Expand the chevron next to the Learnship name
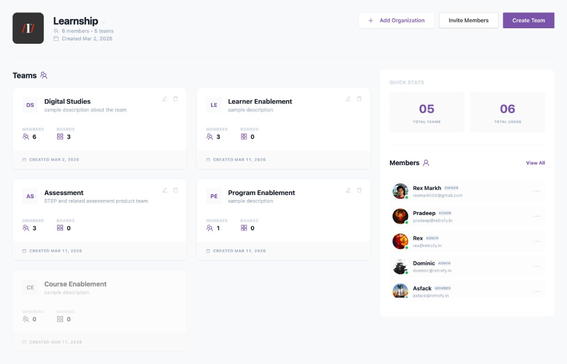This screenshot has width=567, height=364. [x=103, y=21]
